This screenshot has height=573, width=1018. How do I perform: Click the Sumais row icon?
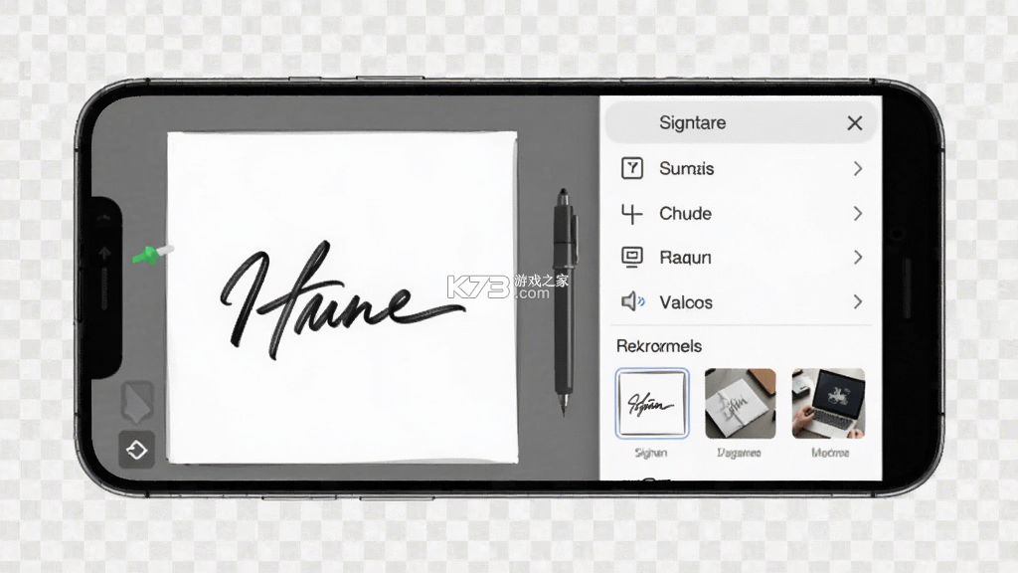(631, 168)
